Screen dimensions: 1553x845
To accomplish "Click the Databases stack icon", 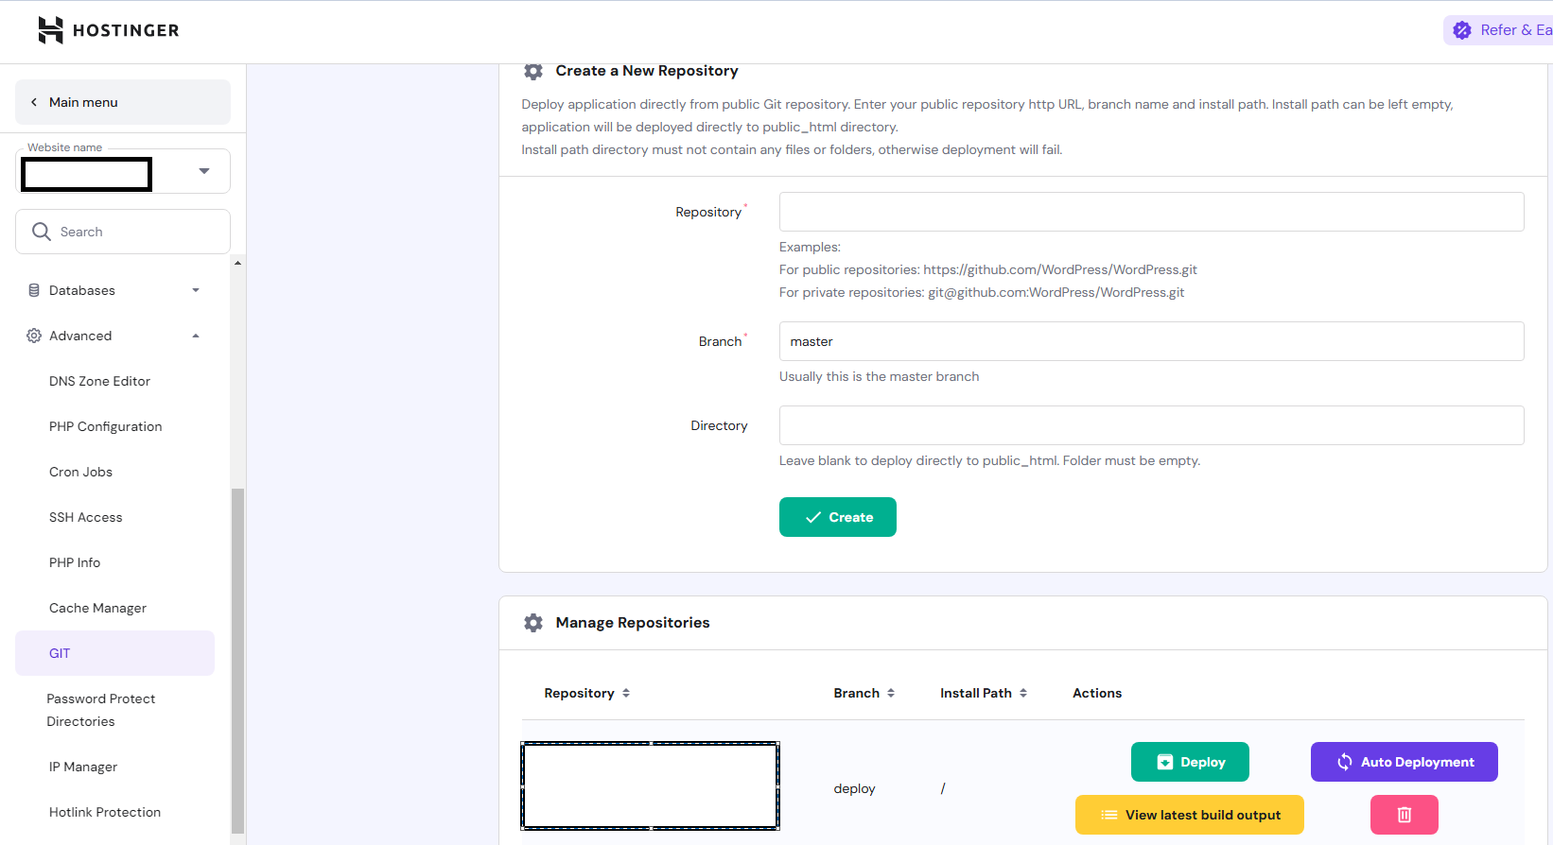I will pos(34,290).
